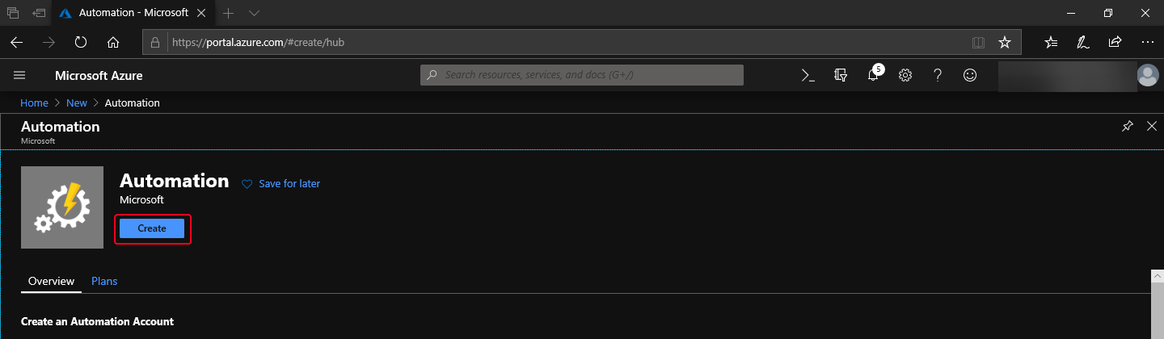Add this page to favorites star
This screenshot has height=339, width=1164.
tap(1004, 42)
